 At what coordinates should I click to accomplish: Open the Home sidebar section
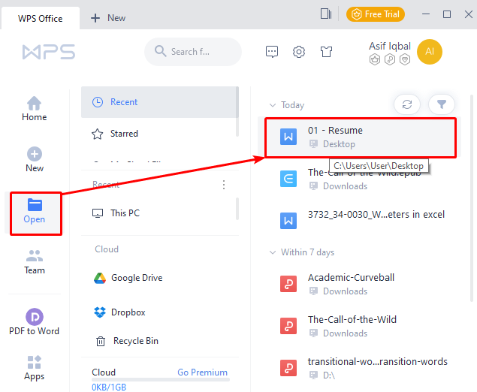[x=34, y=109]
